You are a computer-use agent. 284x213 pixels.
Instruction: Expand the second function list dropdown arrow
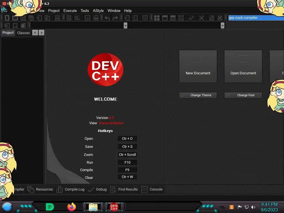tap(223, 26)
